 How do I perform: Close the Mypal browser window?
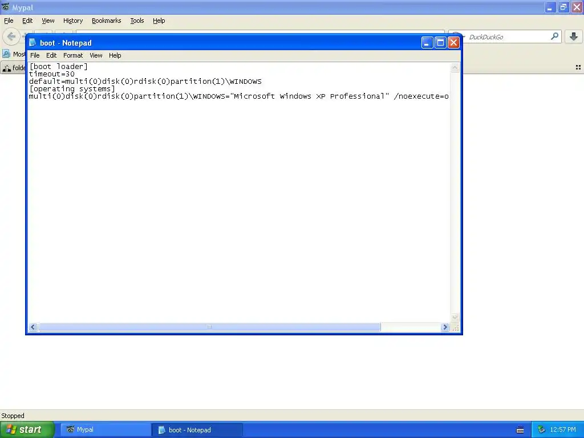tap(577, 7)
